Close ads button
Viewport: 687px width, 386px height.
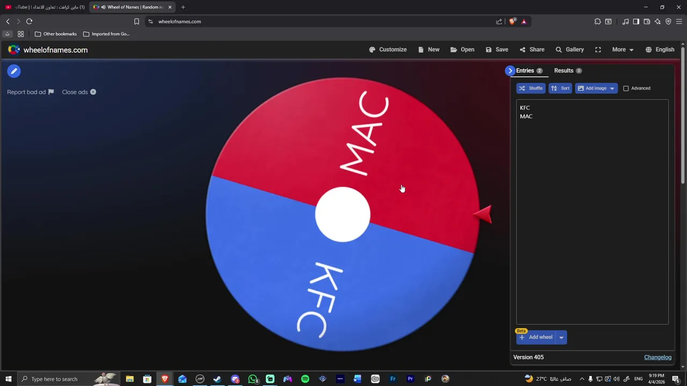click(x=79, y=92)
